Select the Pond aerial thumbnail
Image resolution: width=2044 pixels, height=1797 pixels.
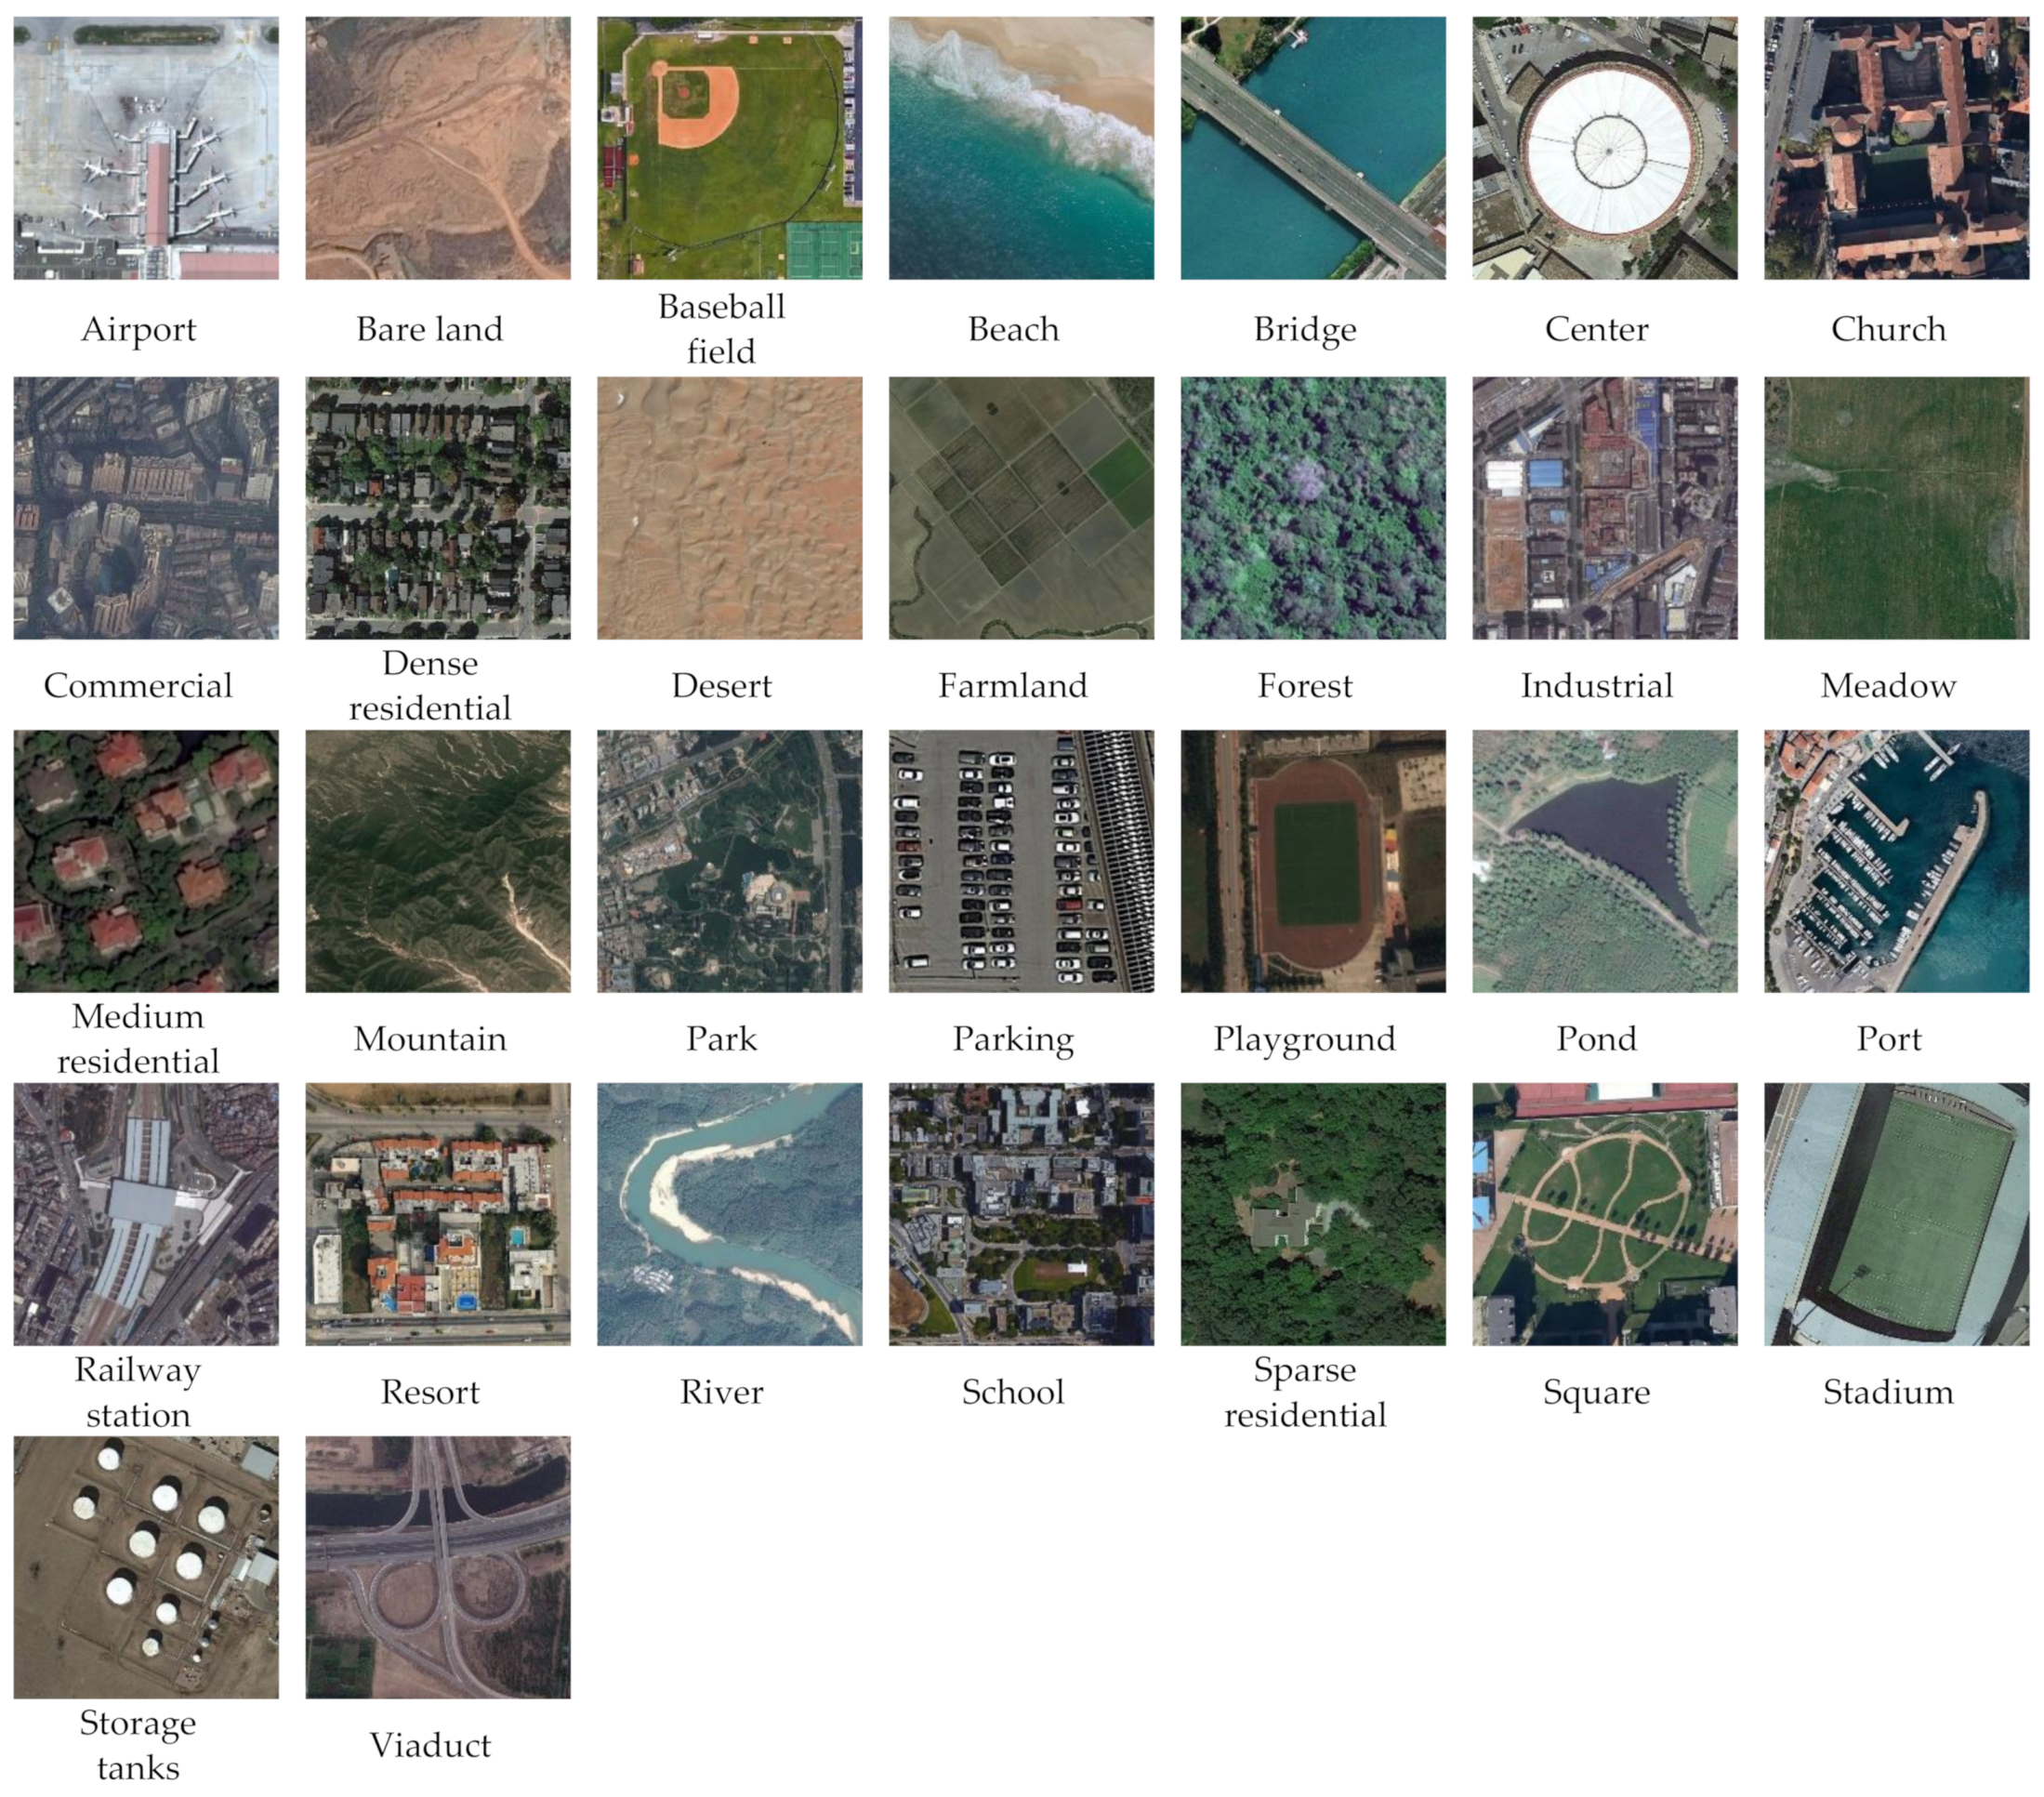tap(1605, 861)
